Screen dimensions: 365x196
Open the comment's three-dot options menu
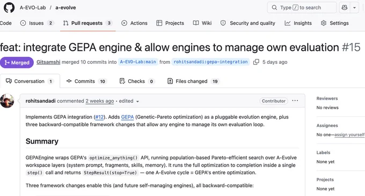click(295, 101)
